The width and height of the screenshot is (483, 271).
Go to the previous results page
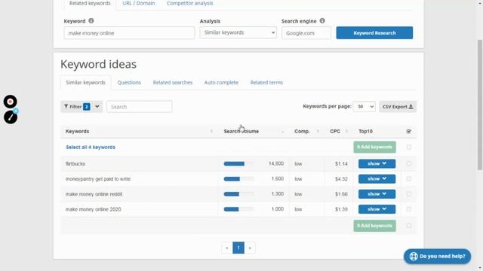tap(227, 248)
